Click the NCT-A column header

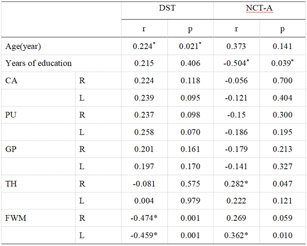pos(259,9)
